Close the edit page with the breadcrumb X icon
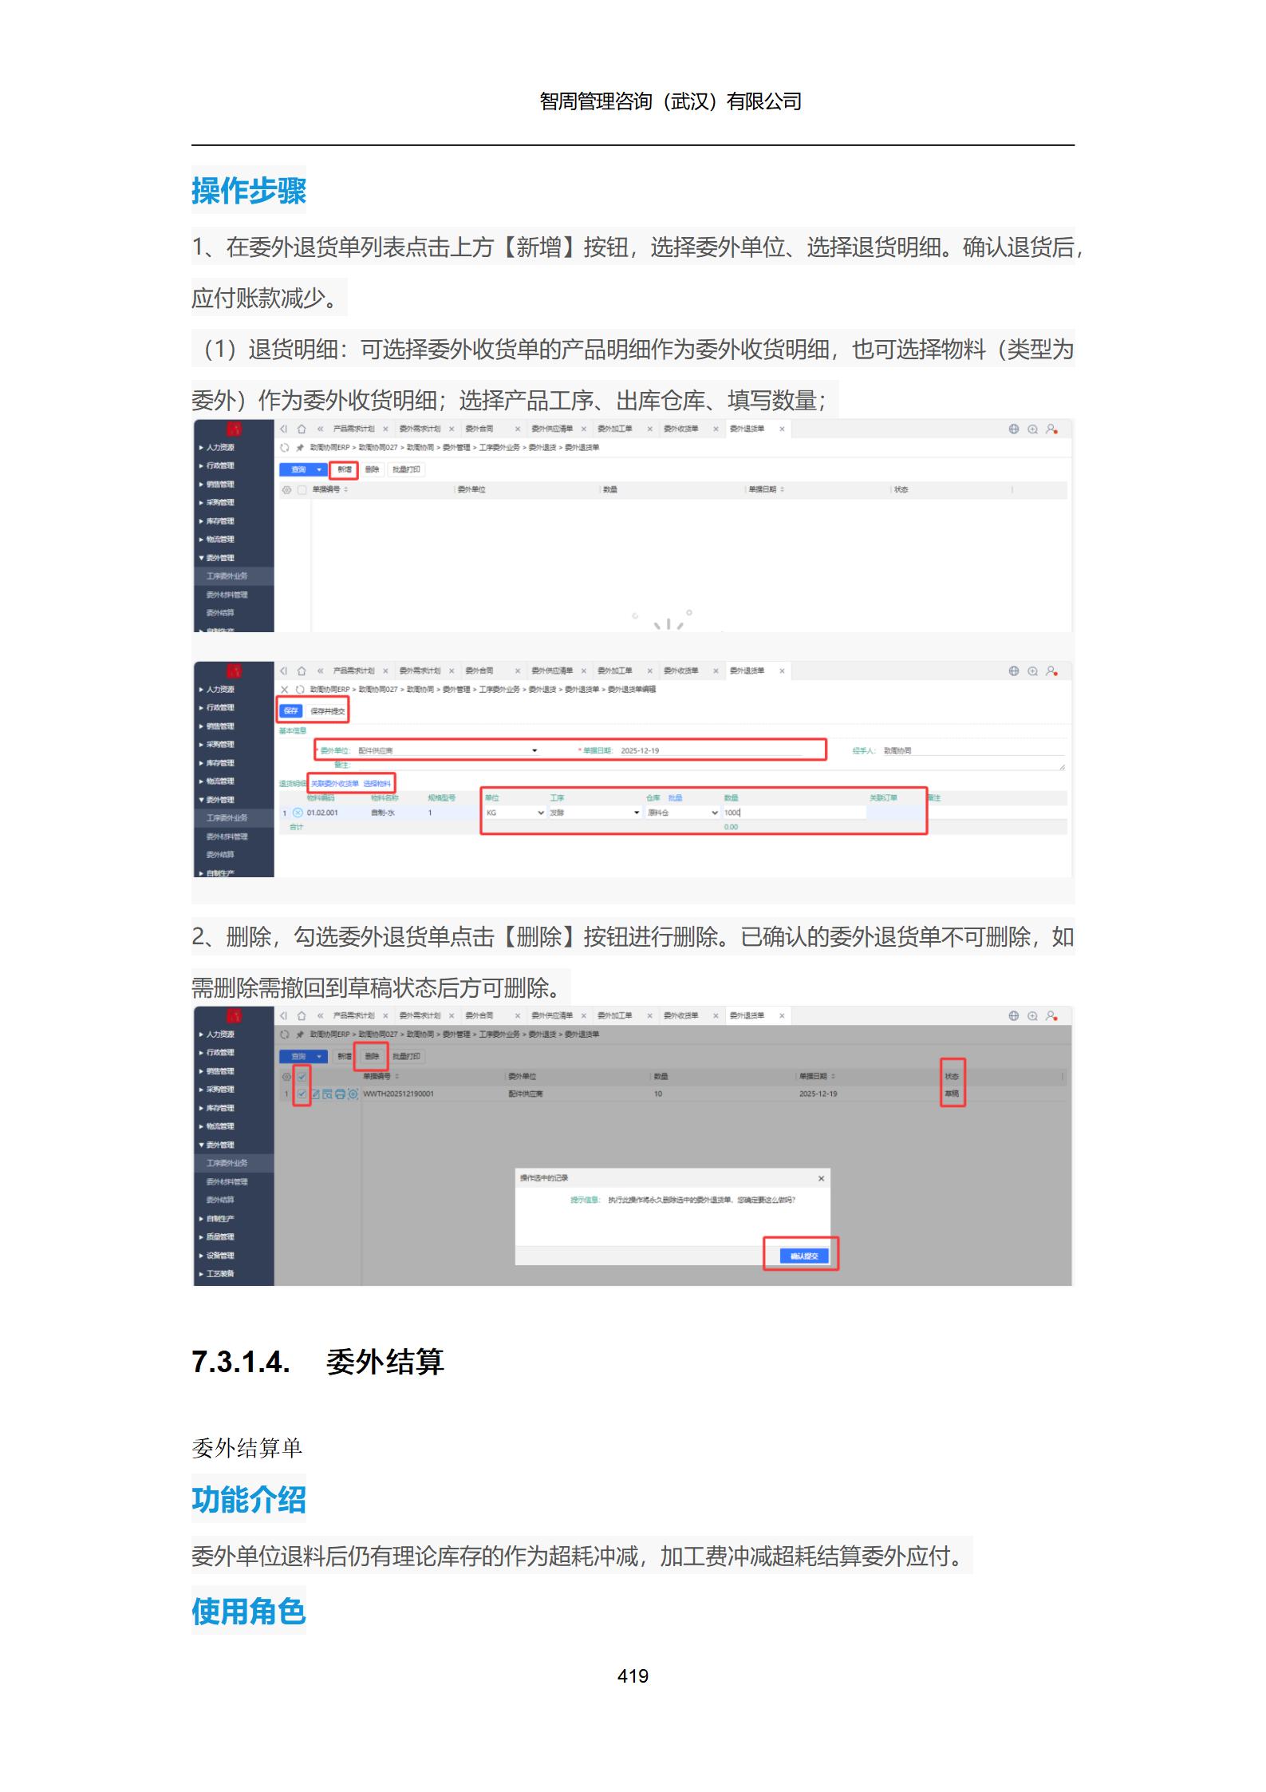This screenshot has height=1792, width=1266. click(285, 690)
